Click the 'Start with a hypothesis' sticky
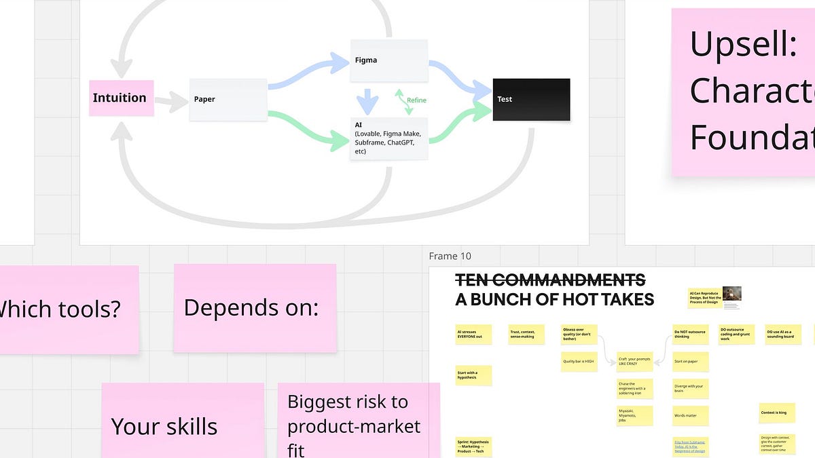 pos(473,375)
